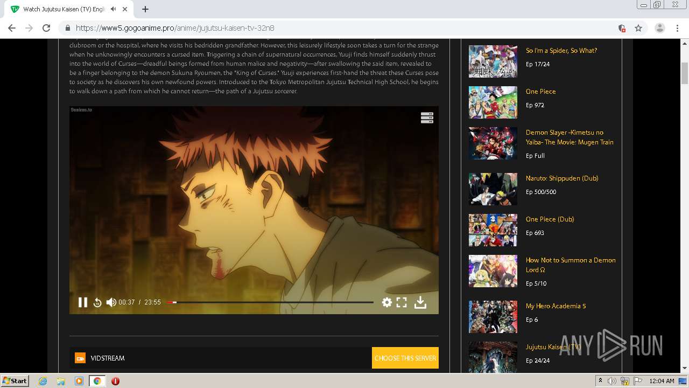Open system tray volume control
The height and width of the screenshot is (388, 689).
click(x=612, y=381)
